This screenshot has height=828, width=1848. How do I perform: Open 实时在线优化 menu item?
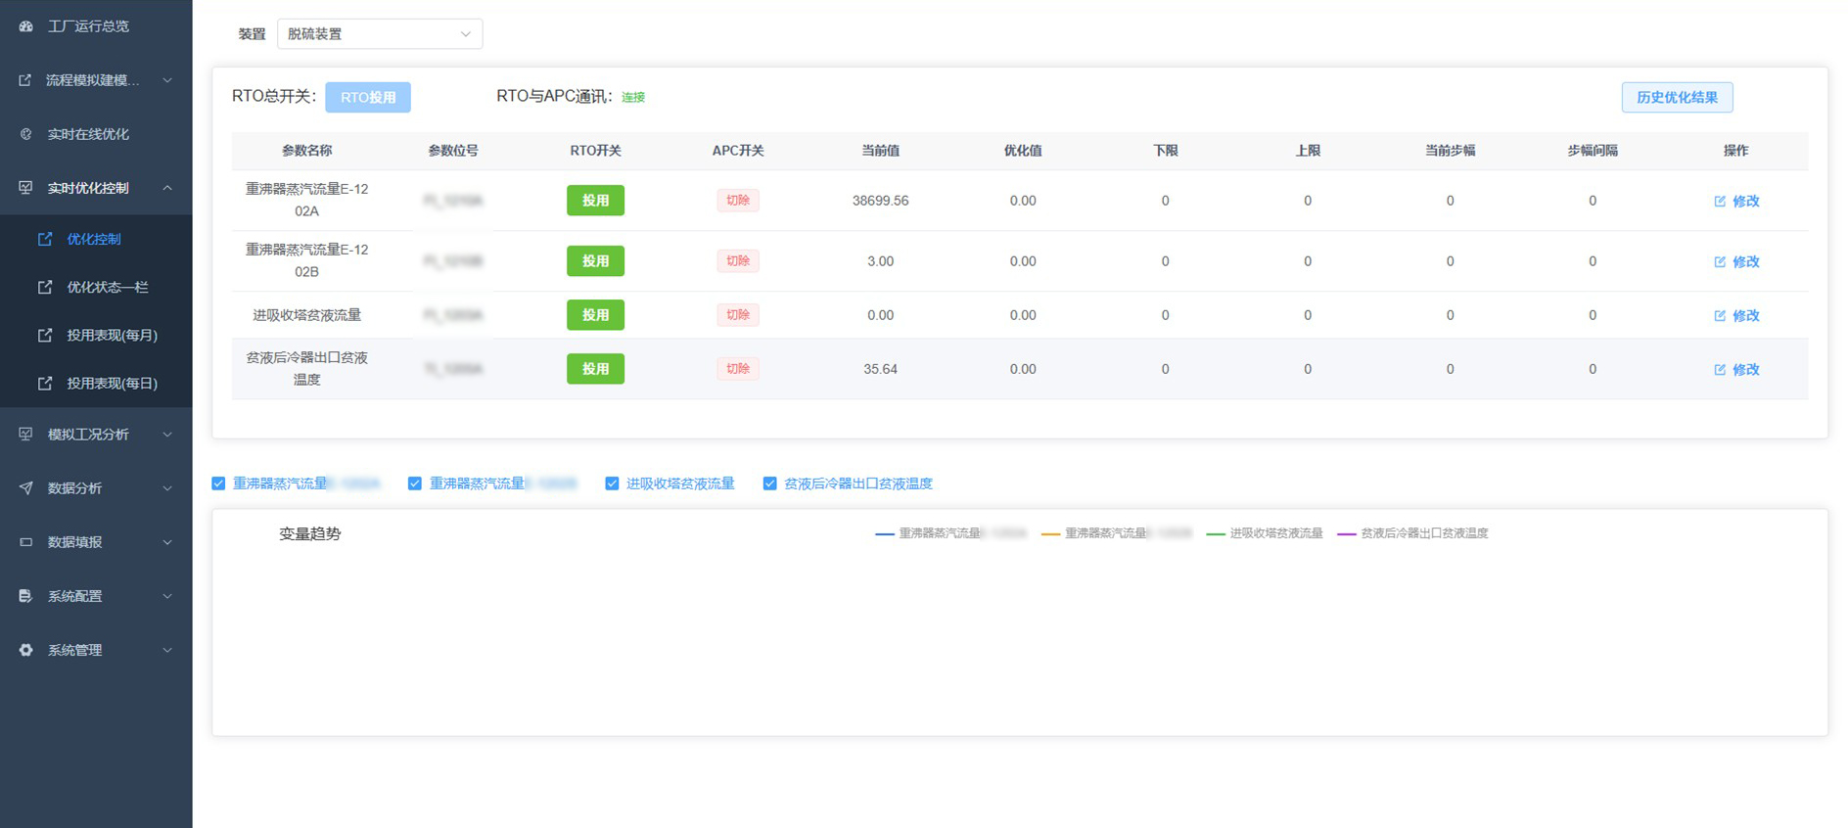[96, 134]
